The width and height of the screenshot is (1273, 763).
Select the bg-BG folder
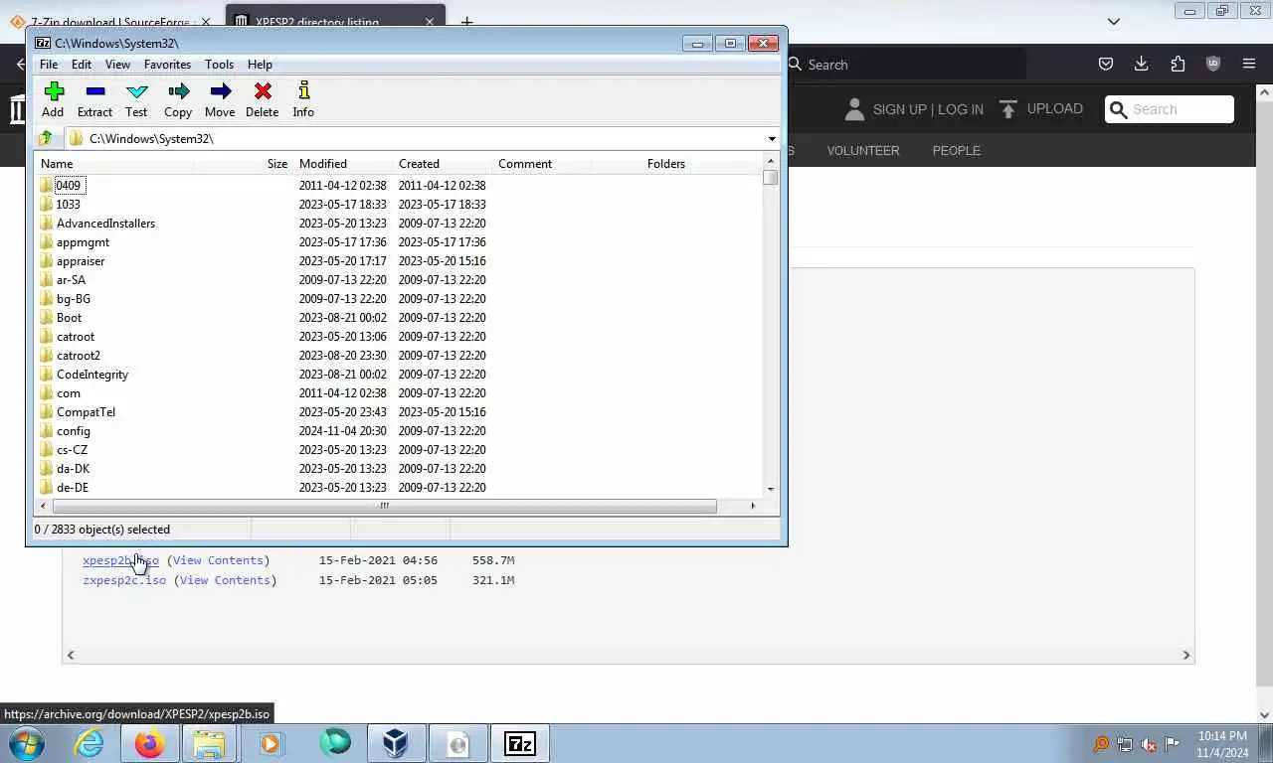pyautogui.click(x=74, y=299)
